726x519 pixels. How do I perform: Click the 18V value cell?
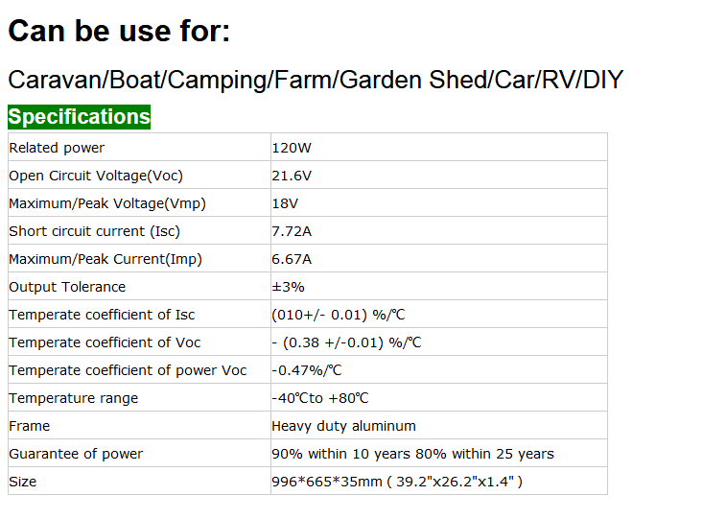(285, 203)
